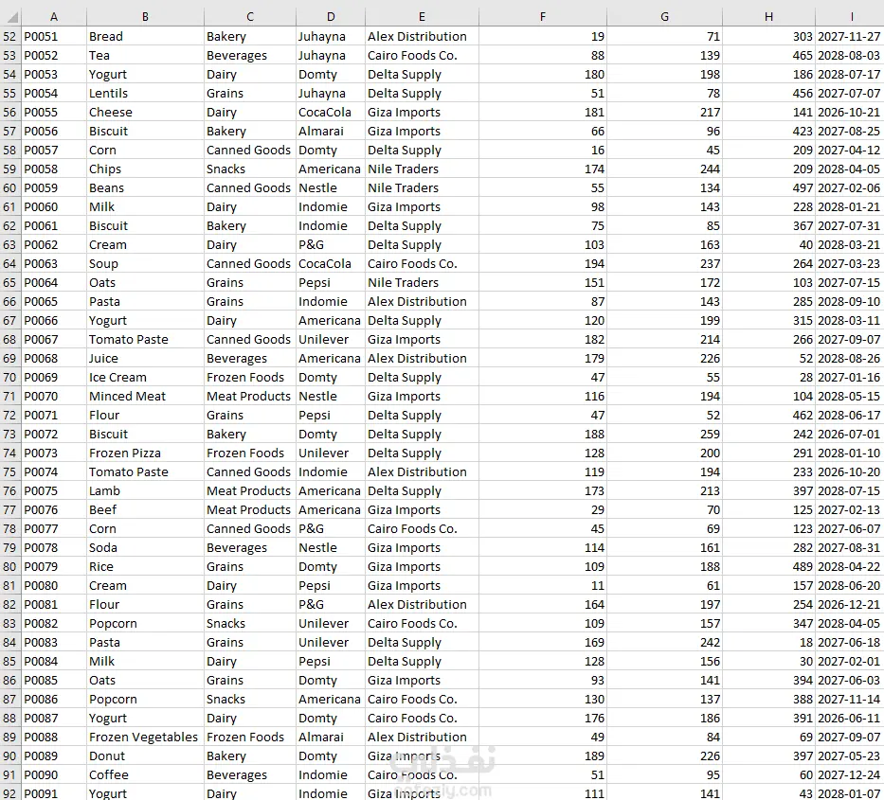Viewport: 884px width, 800px height.
Task: Click value 497 in Beans row
Action: [769, 188]
